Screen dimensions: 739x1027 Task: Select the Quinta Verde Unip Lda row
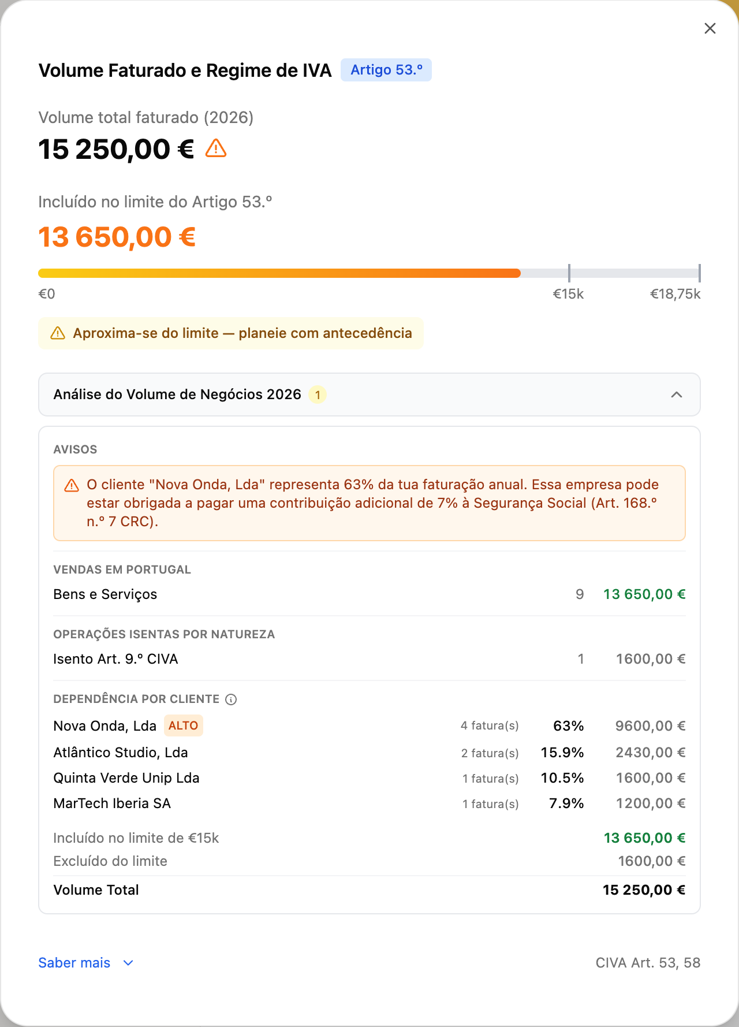[x=369, y=778]
